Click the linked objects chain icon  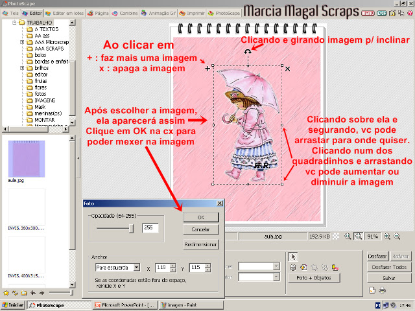tap(325, 268)
